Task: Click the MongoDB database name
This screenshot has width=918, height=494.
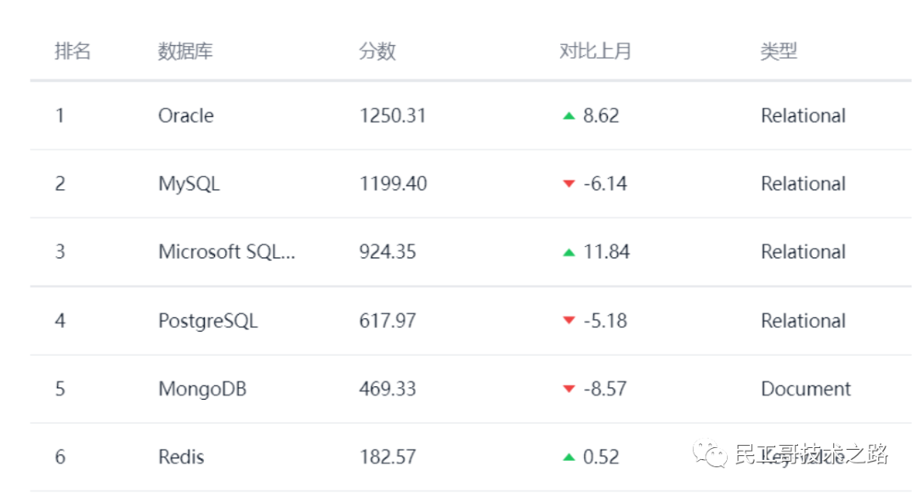Action: click(202, 389)
